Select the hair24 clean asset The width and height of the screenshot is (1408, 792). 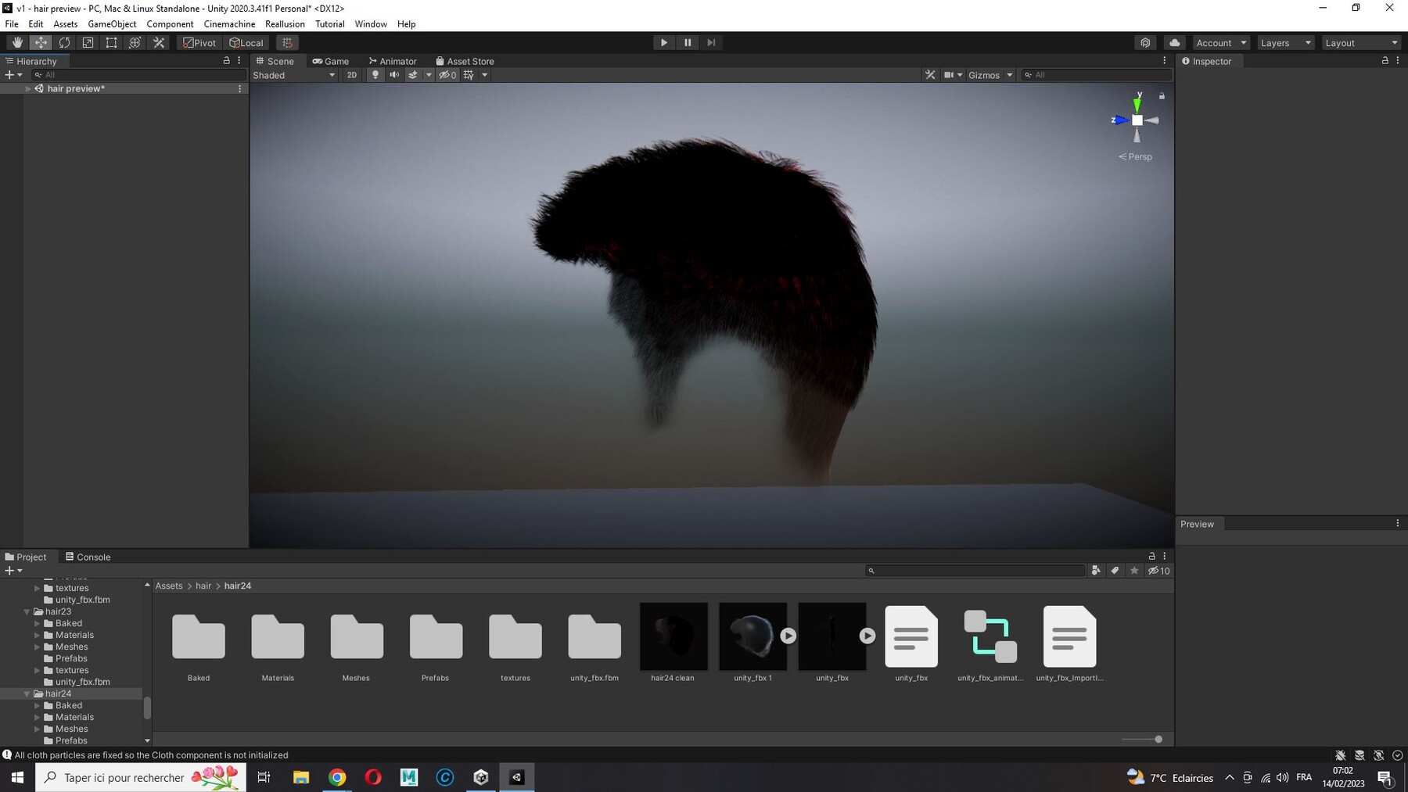point(673,636)
